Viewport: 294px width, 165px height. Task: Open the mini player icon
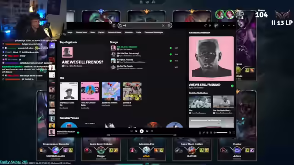pyautogui.click(x=230, y=132)
